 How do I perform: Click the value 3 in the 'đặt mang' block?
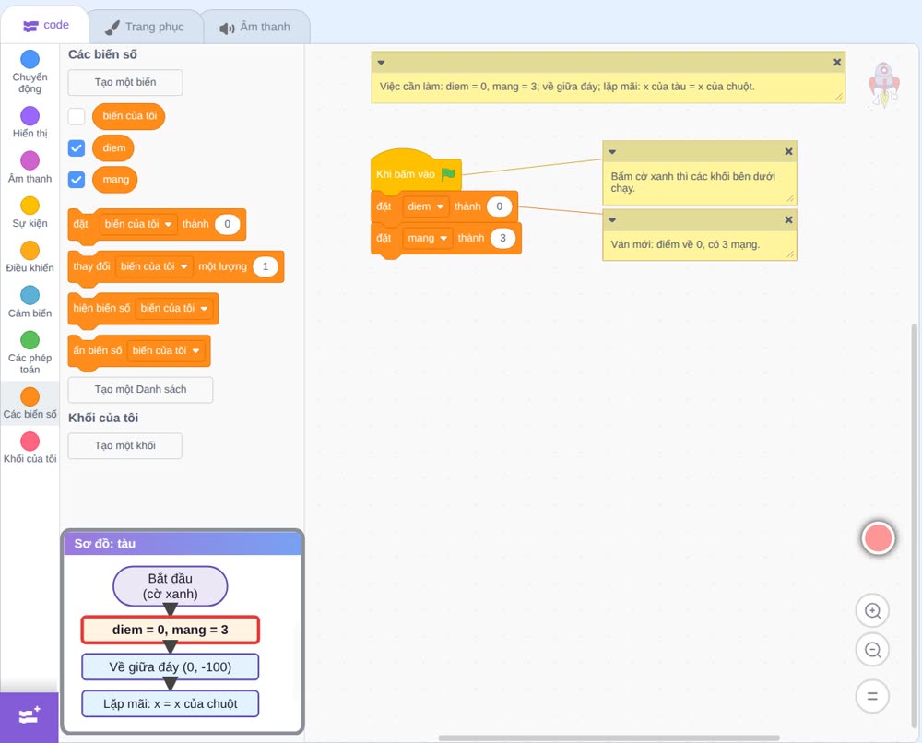(502, 238)
